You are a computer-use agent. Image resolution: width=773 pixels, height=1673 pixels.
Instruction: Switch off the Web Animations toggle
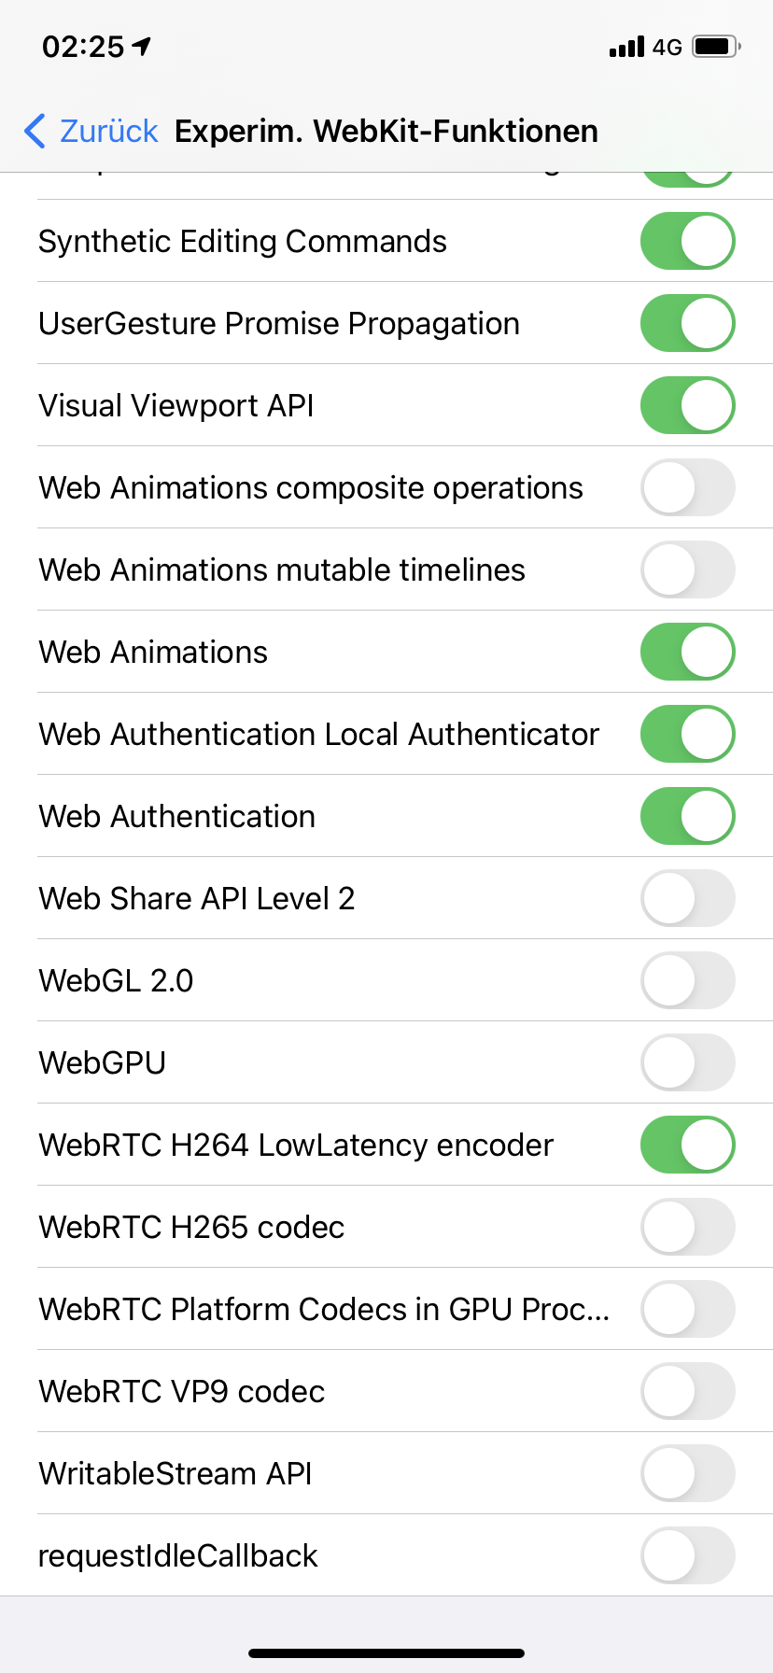(x=687, y=653)
